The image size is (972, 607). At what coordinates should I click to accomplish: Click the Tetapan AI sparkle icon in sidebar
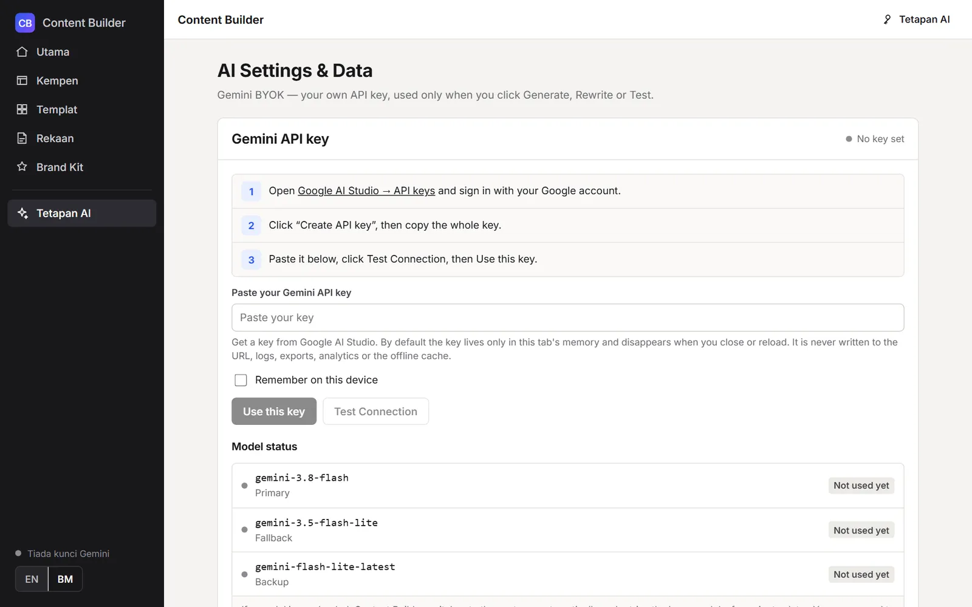coord(22,213)
